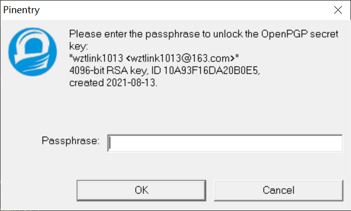Screen dimensions: 351x211
Task: Click the creation date 2021-08-13
Action: pyautogui.click(x=131, y=83)
